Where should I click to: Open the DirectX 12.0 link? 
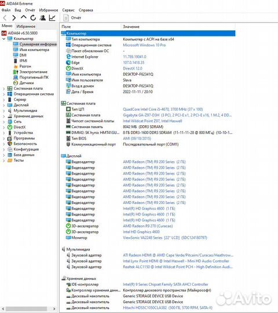(133, 68)
